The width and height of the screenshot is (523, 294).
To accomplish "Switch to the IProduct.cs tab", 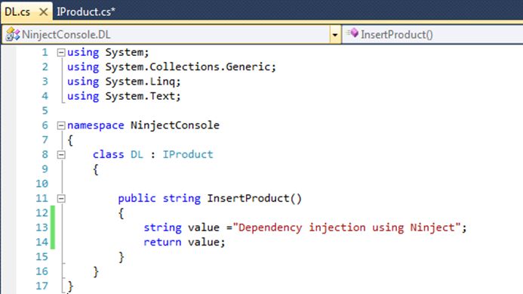I will click(x=86, y=11).
